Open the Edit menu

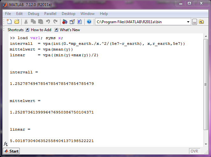point(19,14)
